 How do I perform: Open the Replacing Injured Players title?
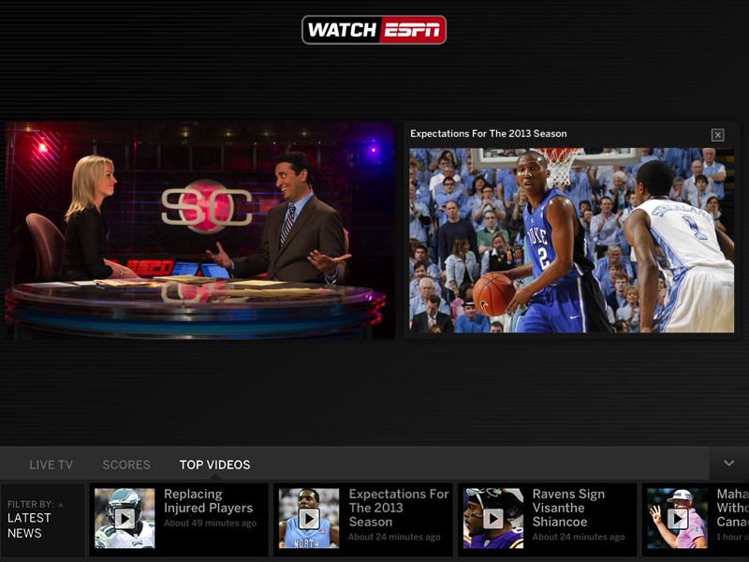(208, 501)
